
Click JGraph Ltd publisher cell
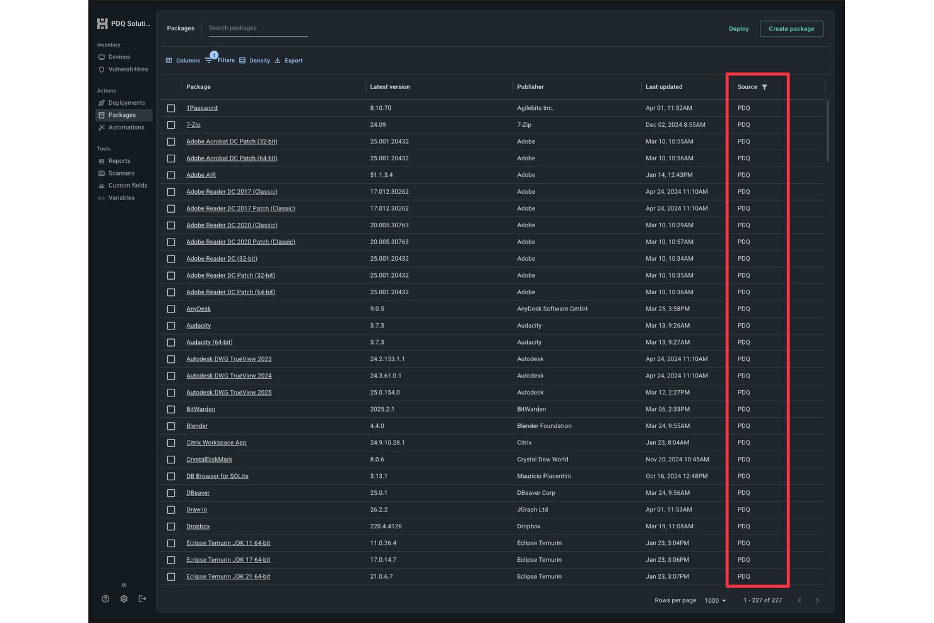(533, 509)
